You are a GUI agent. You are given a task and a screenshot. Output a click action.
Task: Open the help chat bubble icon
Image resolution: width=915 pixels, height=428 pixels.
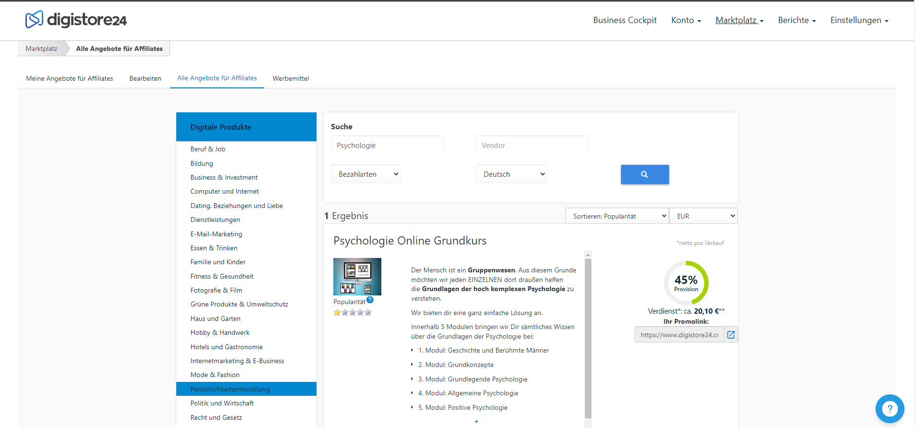890,409
